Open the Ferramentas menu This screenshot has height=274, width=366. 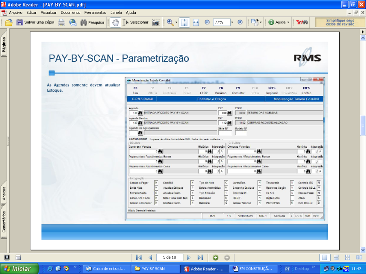pos(95,13)
